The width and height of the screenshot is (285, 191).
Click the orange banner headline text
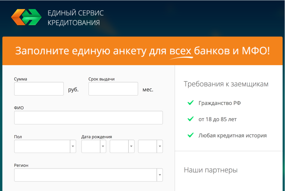(142, 51)
